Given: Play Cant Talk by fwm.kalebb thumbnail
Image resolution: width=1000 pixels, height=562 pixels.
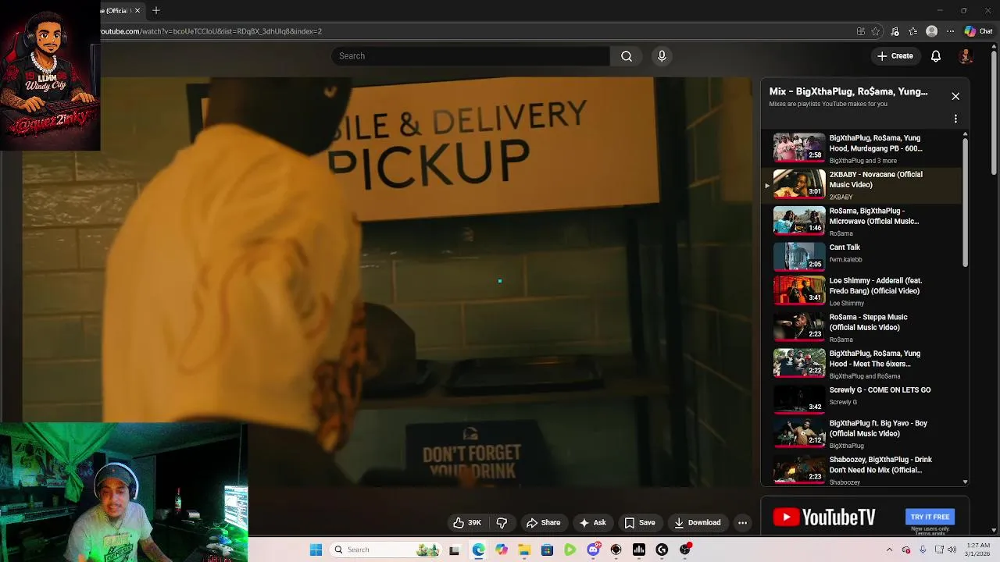Looking at the screenshot, I should point(799,256).
